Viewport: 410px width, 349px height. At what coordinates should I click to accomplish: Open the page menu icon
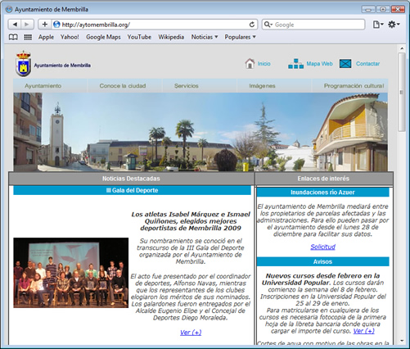point(378,25)
